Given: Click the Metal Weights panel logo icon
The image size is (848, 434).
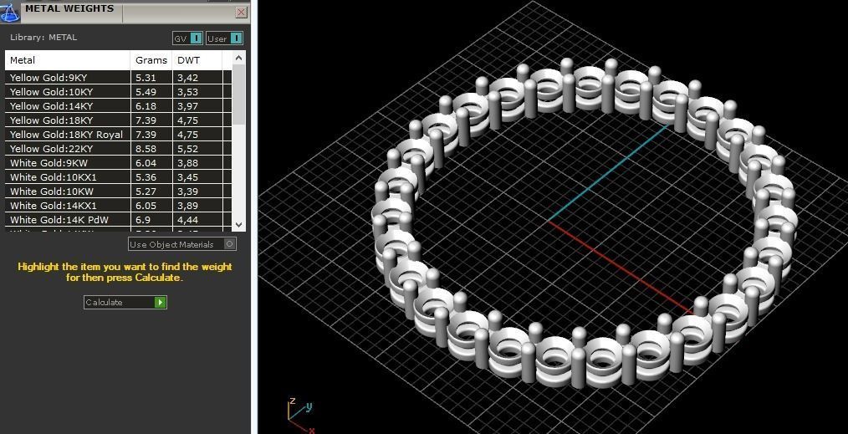Looking at the screenshot, I should click(x=10, y=11).
